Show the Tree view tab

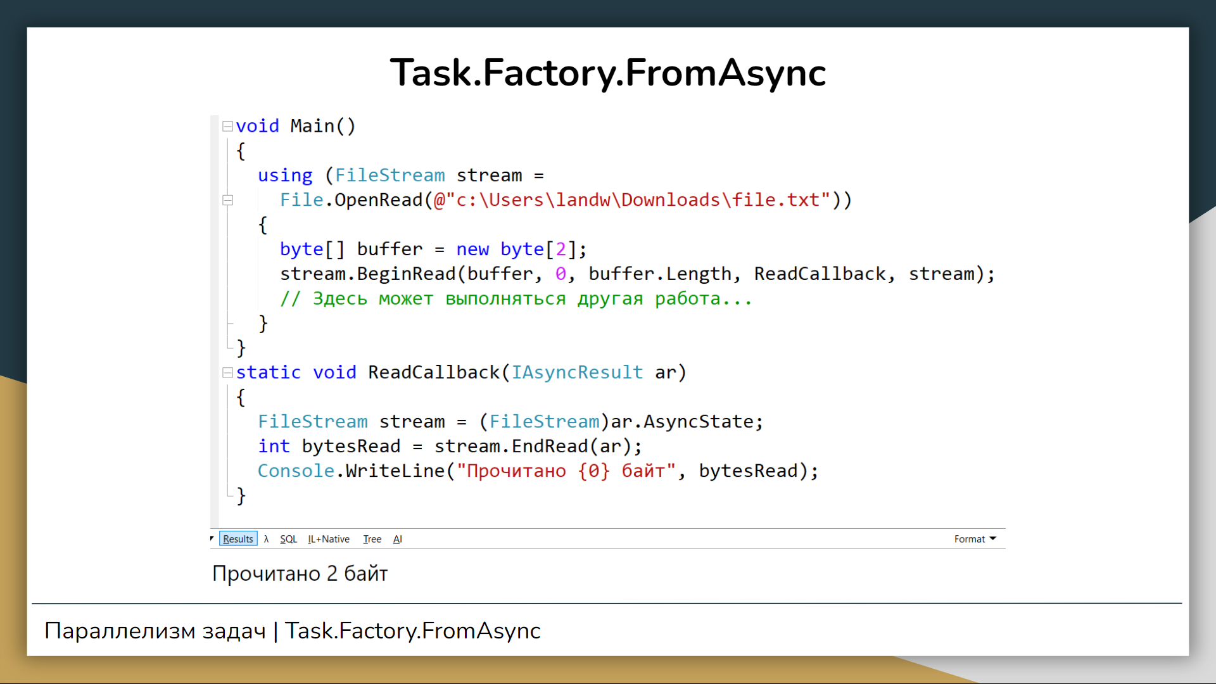pos(372,539)
